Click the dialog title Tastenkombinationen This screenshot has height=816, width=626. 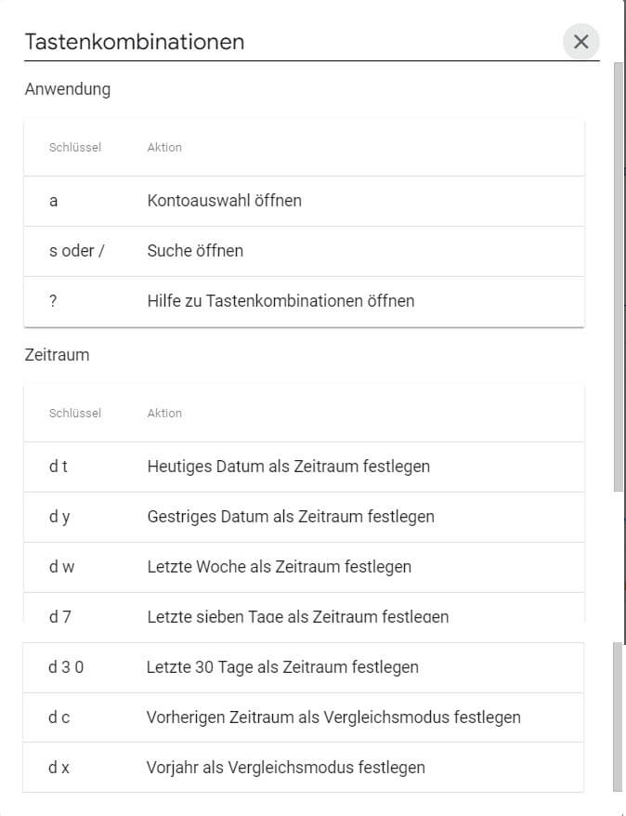point(135,42)
